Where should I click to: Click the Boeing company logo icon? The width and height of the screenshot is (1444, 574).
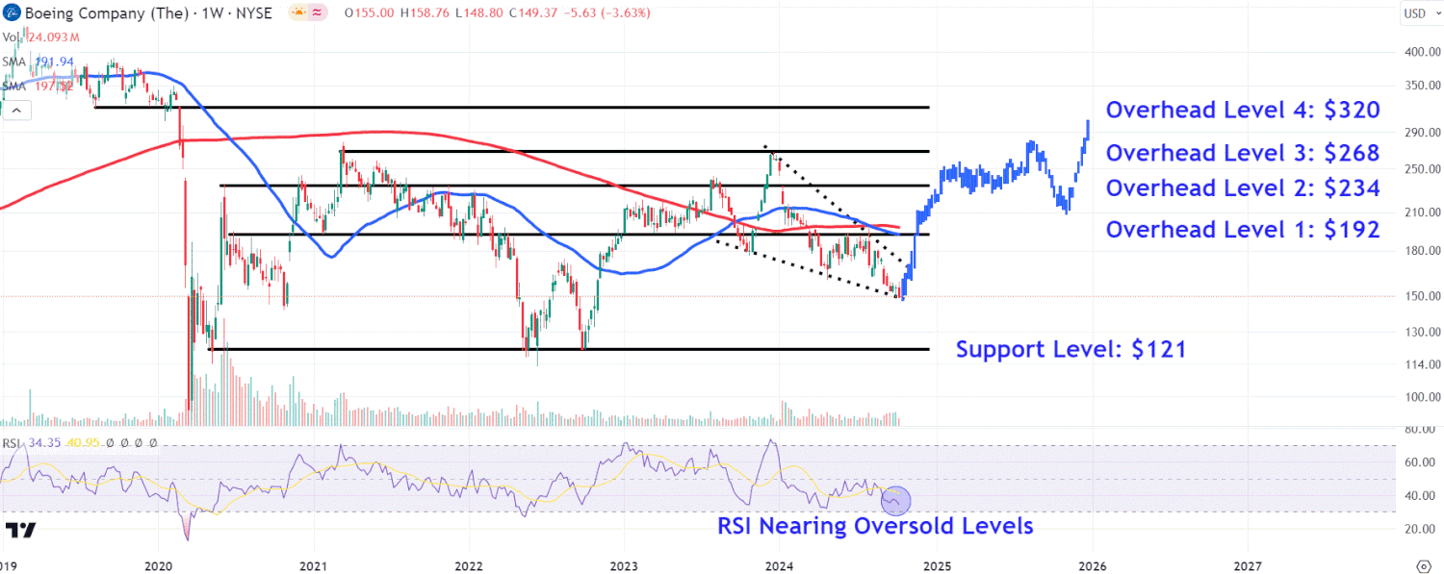pos(13,12)
